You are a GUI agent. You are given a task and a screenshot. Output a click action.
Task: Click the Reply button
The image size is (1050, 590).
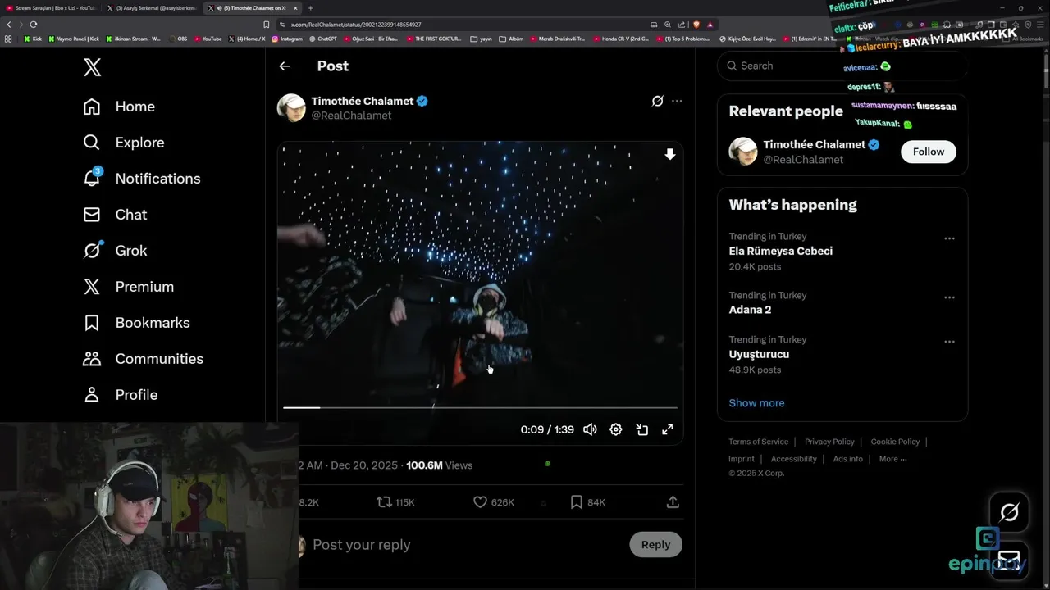(655, 545)
